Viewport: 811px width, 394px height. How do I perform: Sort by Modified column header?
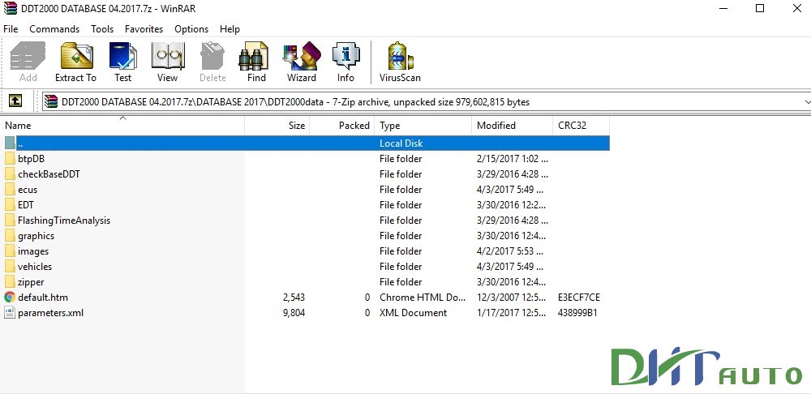click(512, 125)
